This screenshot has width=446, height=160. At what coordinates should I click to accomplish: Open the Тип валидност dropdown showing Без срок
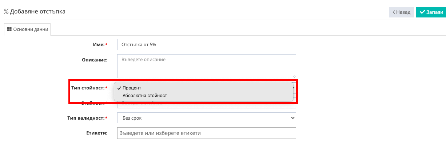[206, 118]
